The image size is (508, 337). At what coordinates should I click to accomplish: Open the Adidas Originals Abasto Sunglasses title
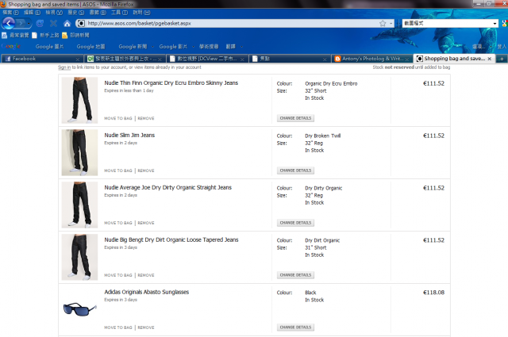[x=146, y=292]
